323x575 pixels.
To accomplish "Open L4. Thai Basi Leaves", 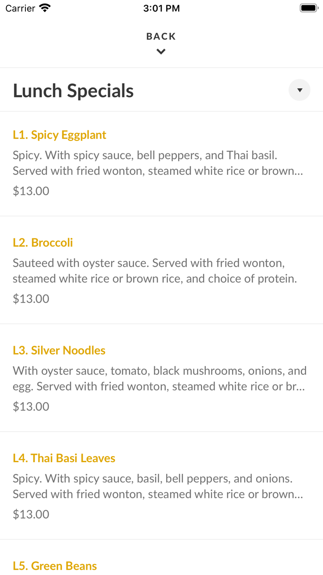I will [64, 458].
